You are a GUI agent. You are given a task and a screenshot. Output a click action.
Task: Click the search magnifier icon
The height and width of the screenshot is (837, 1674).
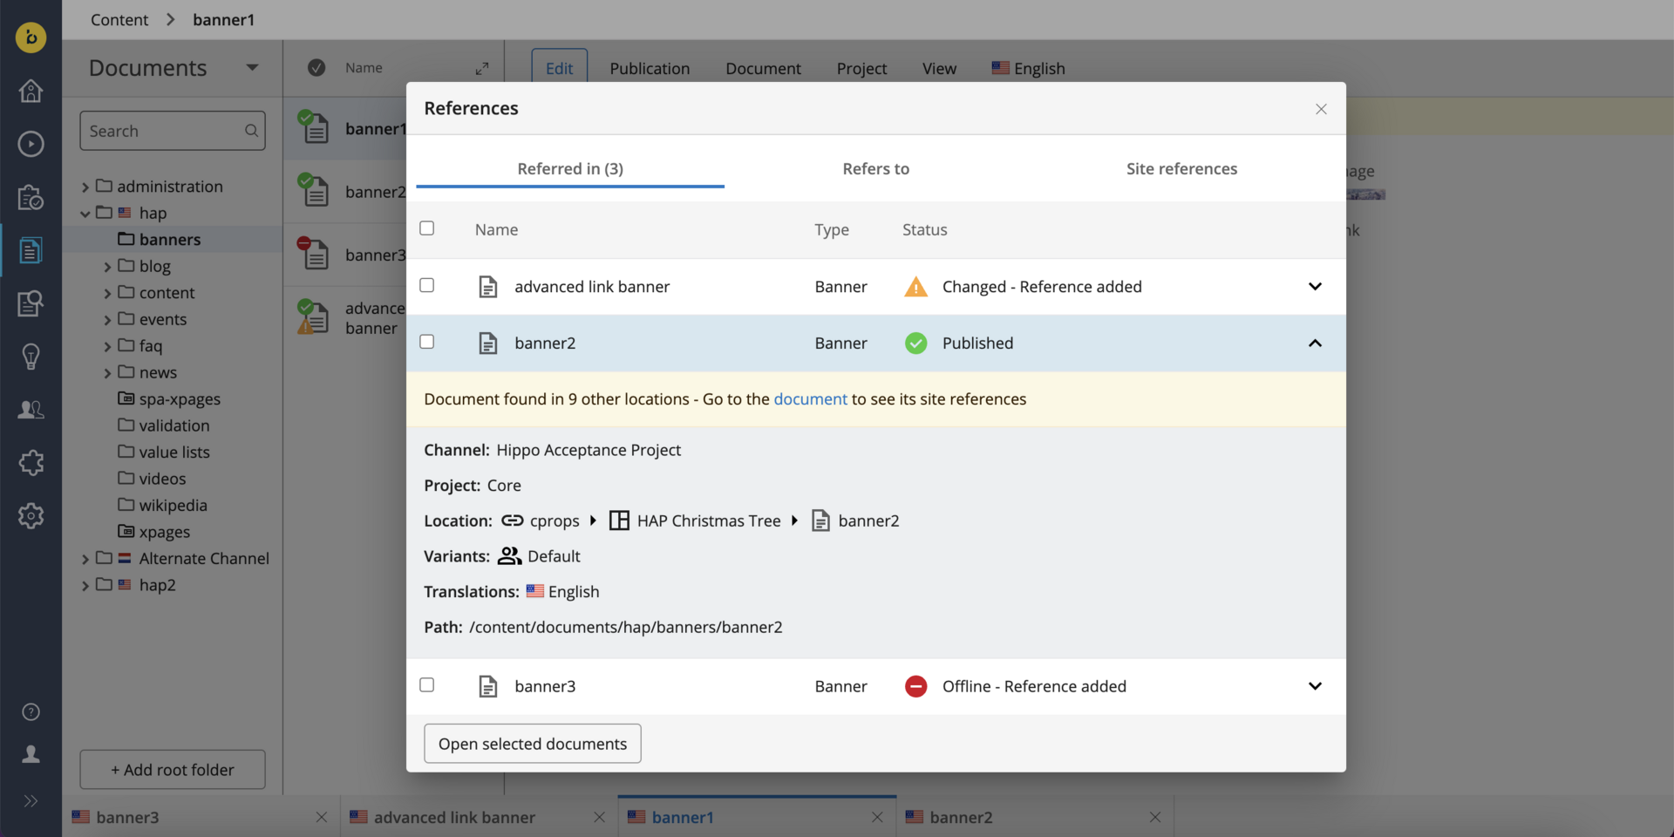tap(251, 131)
